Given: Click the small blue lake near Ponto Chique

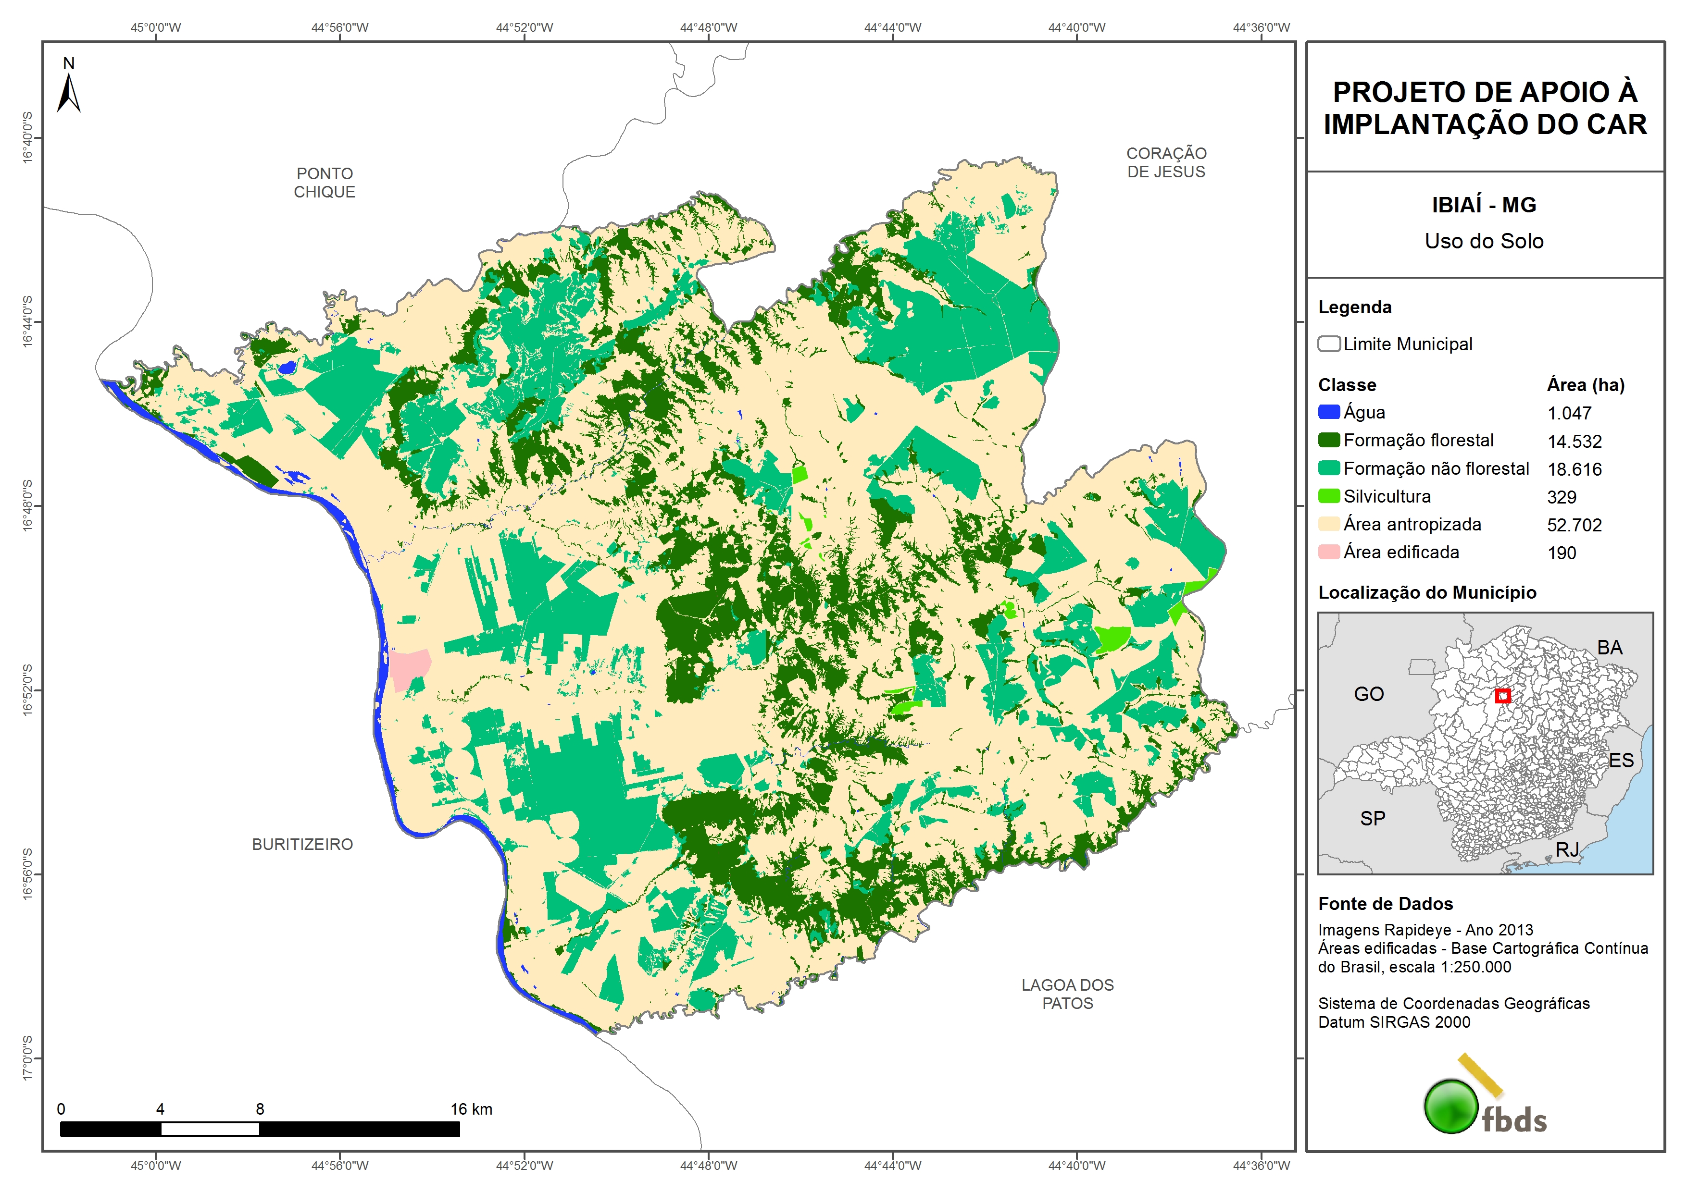Looking at the screenshot, I should click(287, 367).
